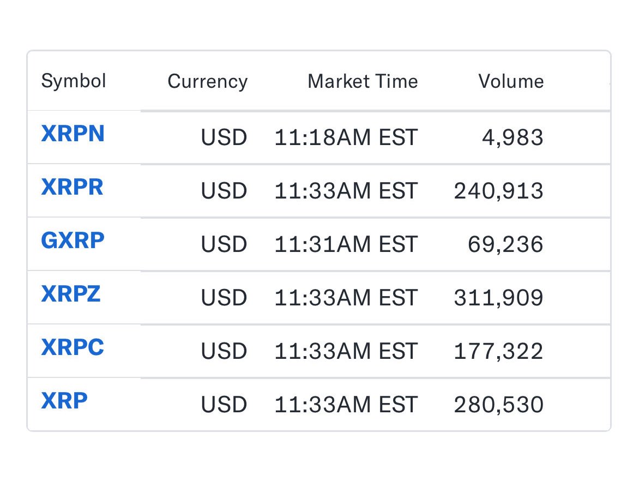Click the XRP volume value 280,530
The image size is (633, 481).
click(x=498, y=405)
